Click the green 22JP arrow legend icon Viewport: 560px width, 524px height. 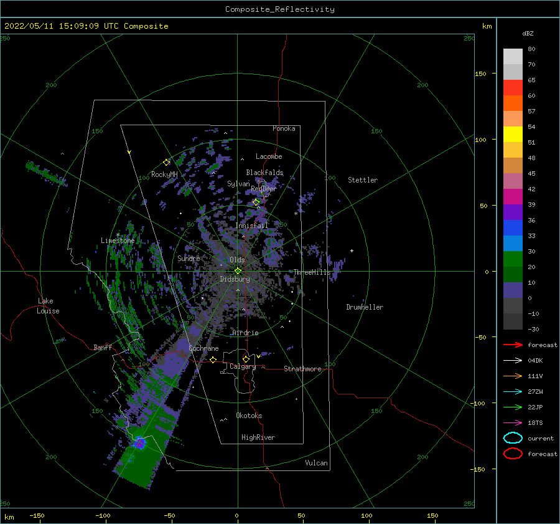pos(513,407)
